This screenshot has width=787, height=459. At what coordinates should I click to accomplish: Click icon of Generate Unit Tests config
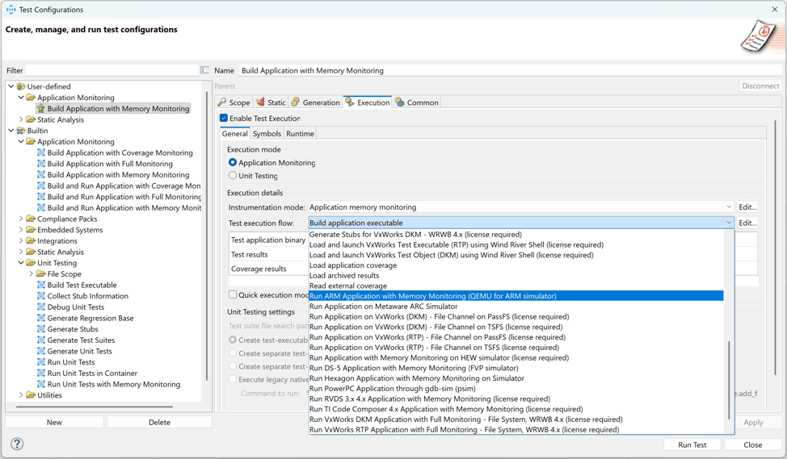click(x=41, y=351)
